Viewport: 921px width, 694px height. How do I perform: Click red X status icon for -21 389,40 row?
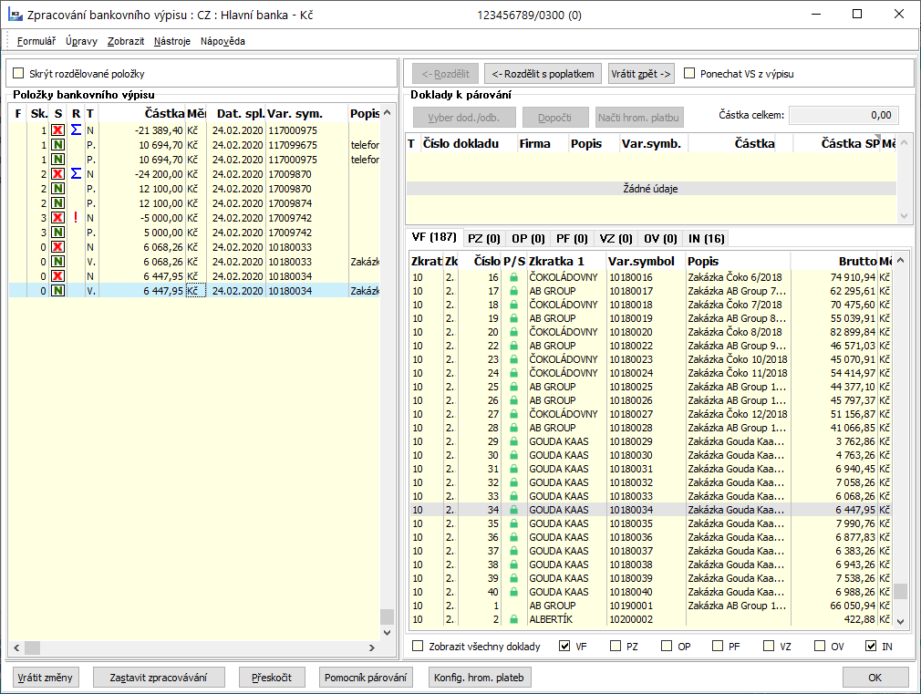tap(57, 130)
